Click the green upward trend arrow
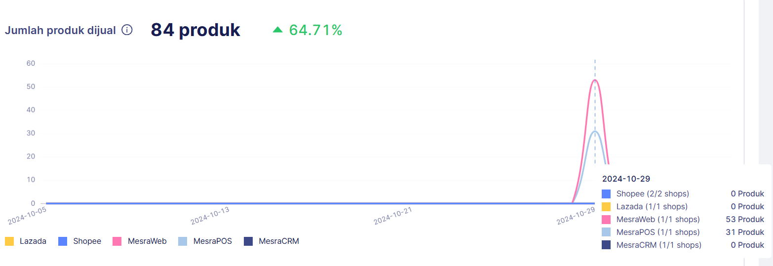The image size is (773, 266). pos(277,30)
